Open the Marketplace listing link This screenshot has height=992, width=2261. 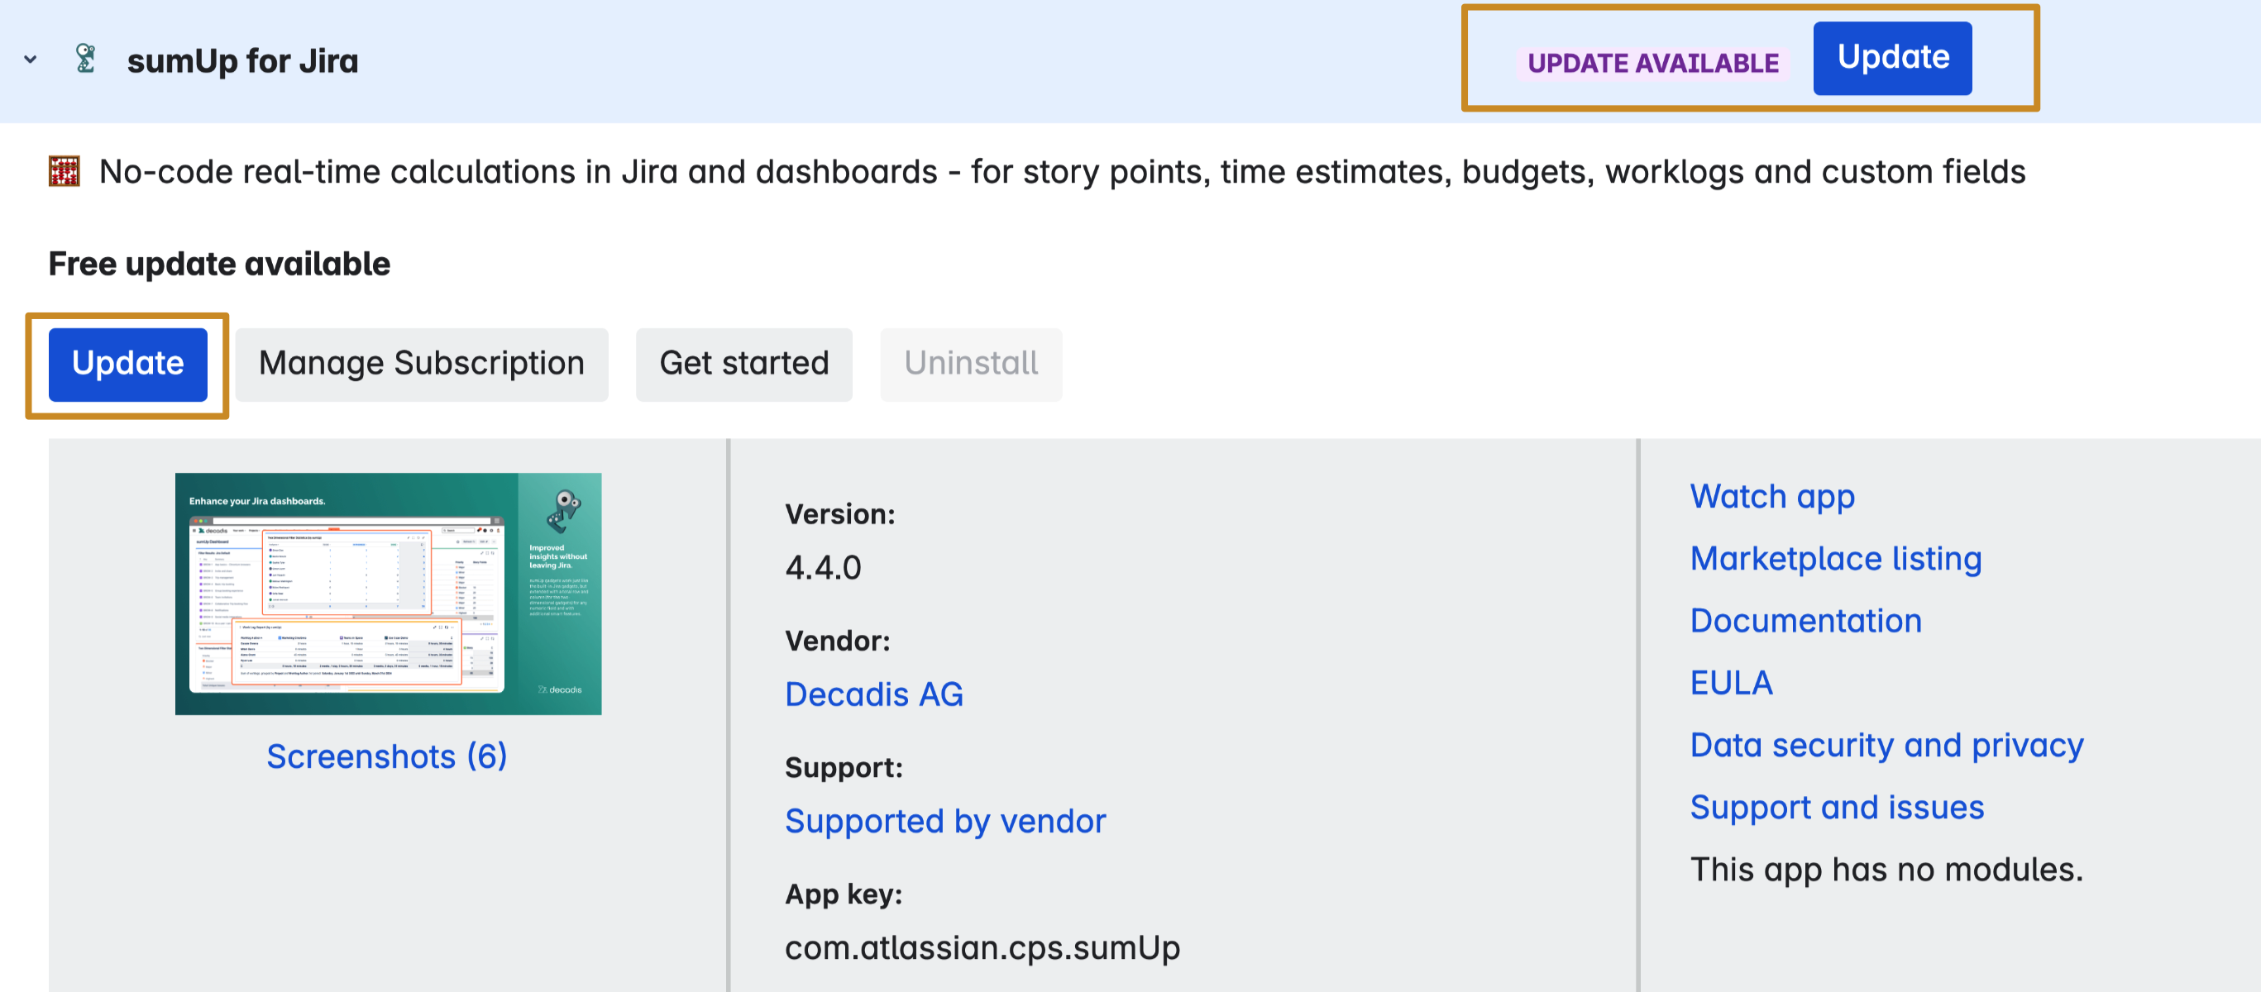click(1835, 558)
